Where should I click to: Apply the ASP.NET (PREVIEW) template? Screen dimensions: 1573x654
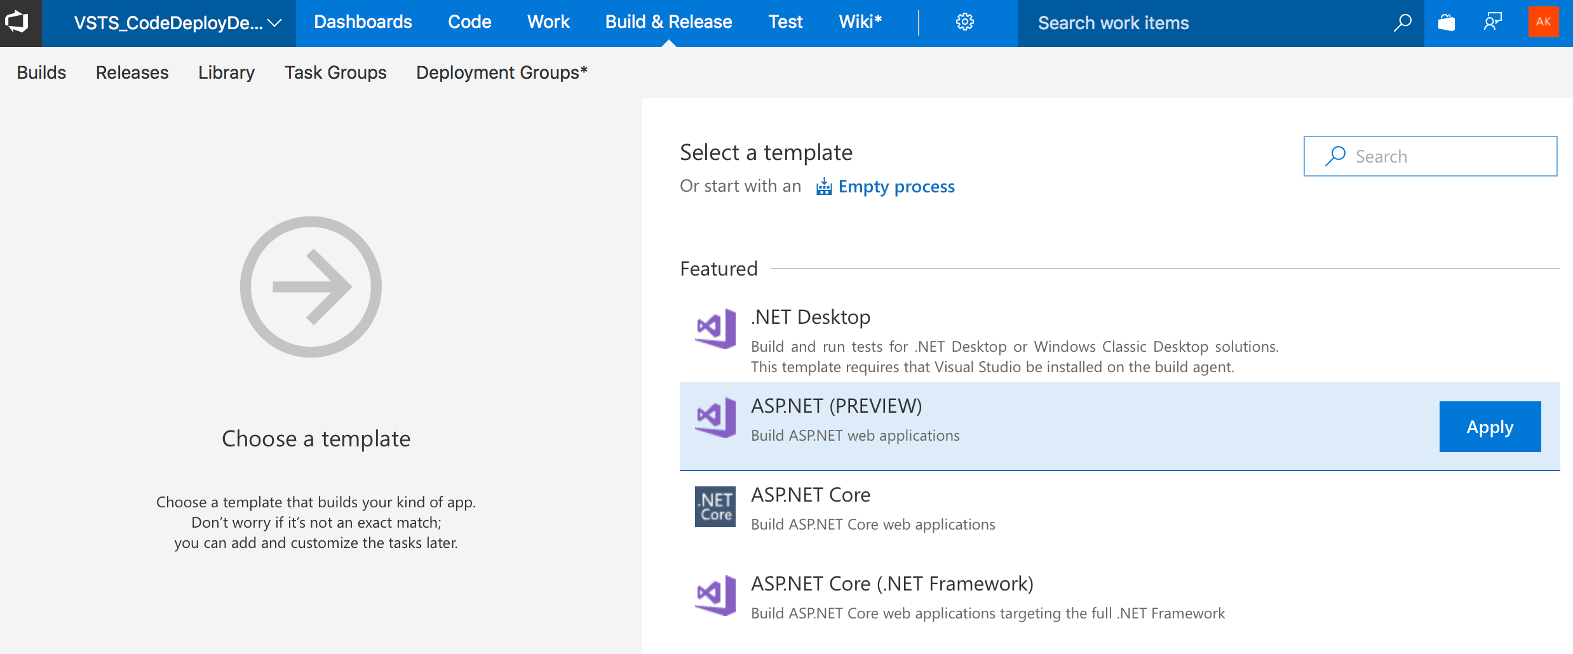(x=1490, y=427)
